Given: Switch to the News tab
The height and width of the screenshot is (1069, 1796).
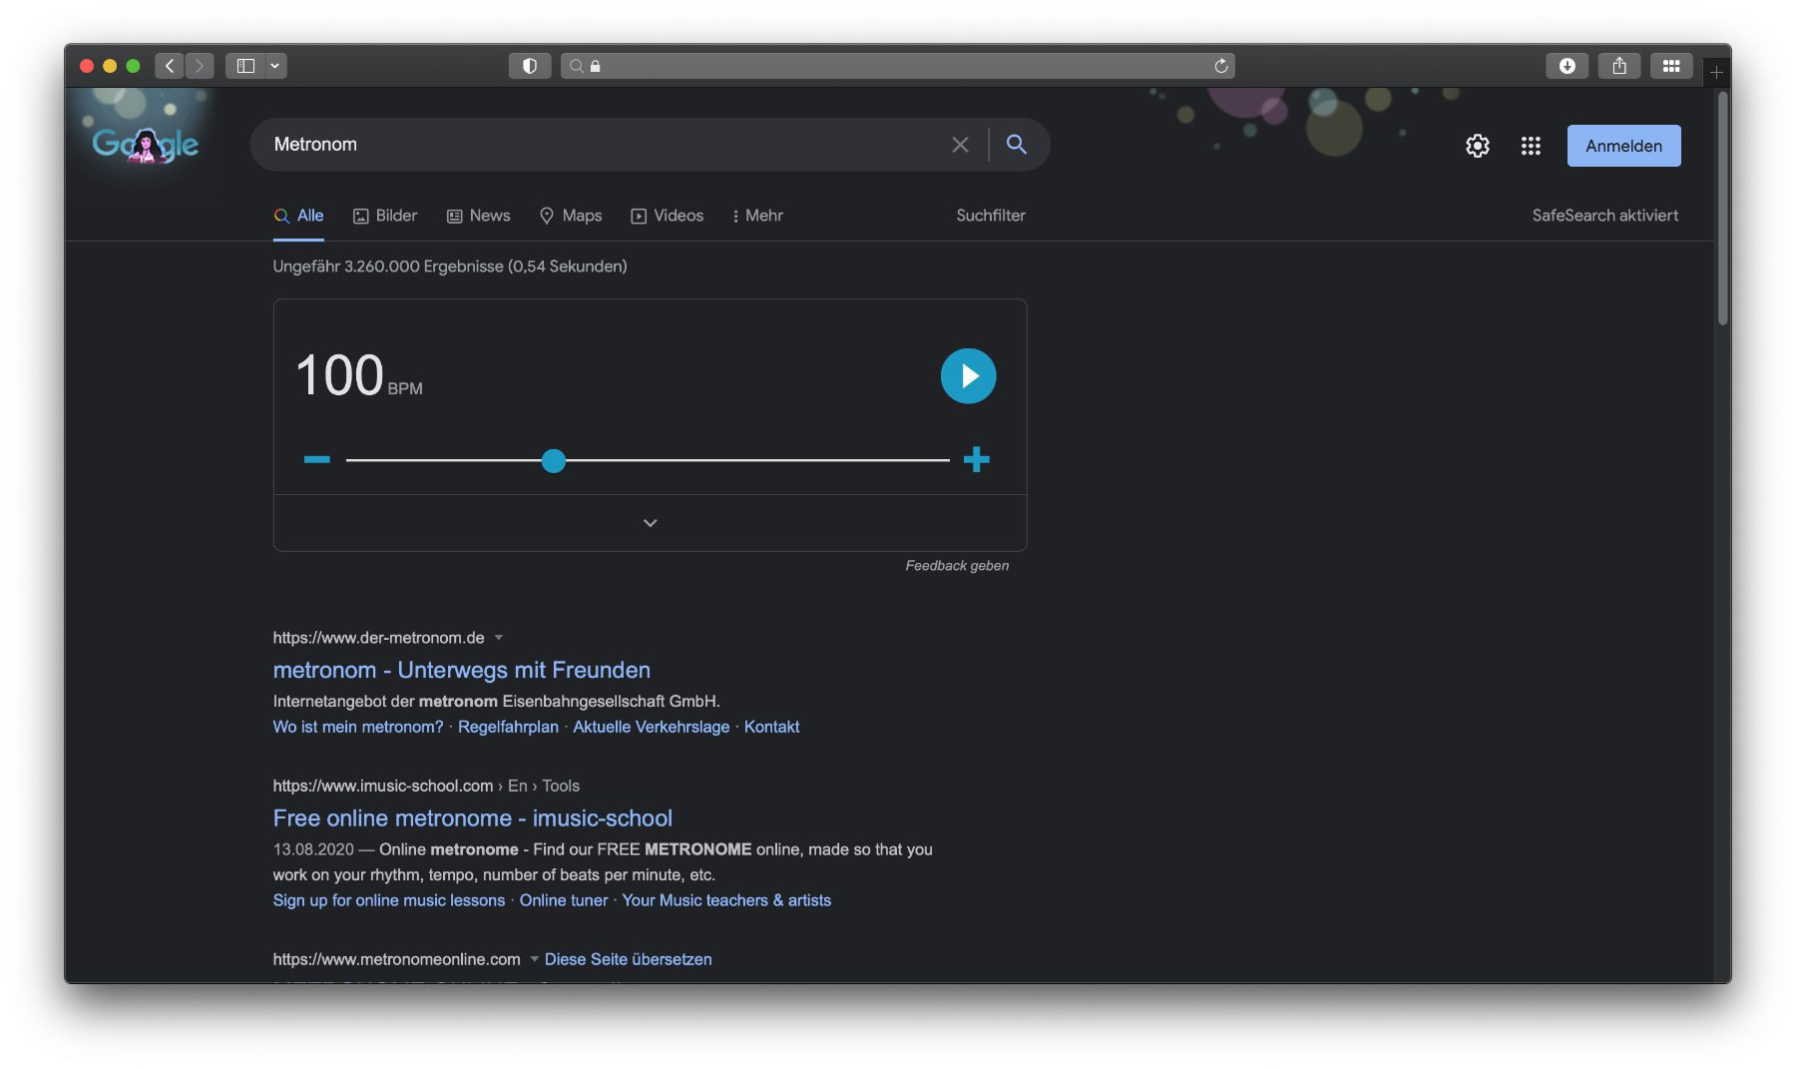Looking at the screenshot, I should [x=479, y=216].
